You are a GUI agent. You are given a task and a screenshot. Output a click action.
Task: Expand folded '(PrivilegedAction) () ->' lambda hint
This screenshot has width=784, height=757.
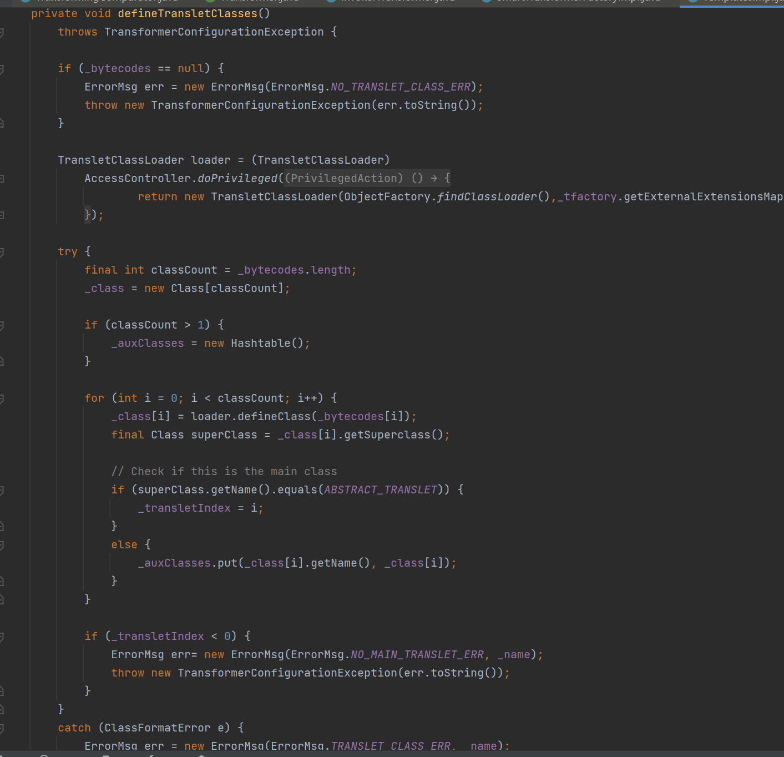[x=367, y=178]
